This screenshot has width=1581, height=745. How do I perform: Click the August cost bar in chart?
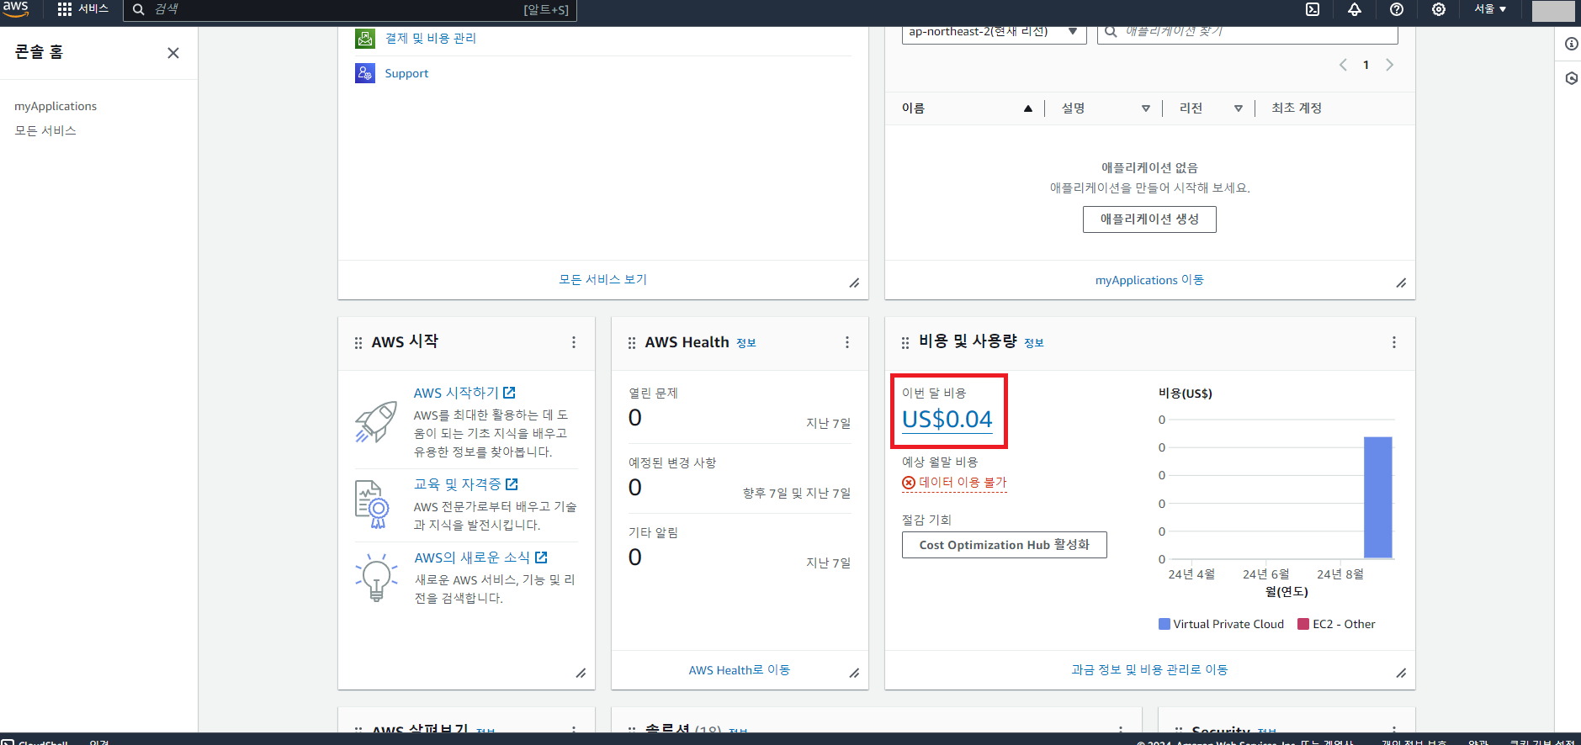1377,497
